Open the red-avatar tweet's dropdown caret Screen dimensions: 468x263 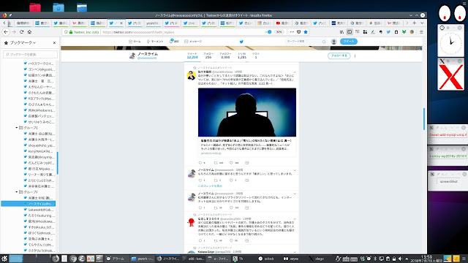pos(295,219)
